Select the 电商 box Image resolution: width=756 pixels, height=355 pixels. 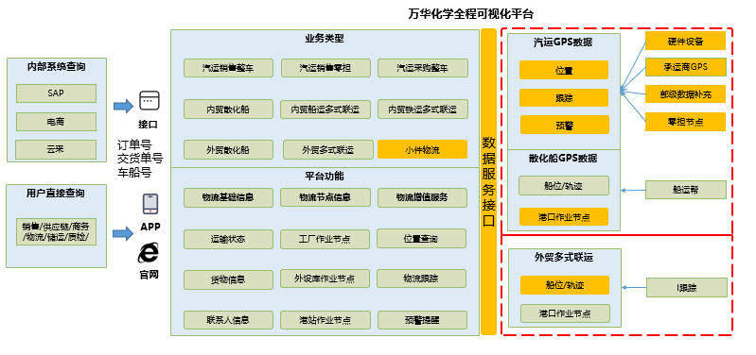pyautogui.click(x=56, y=122)
